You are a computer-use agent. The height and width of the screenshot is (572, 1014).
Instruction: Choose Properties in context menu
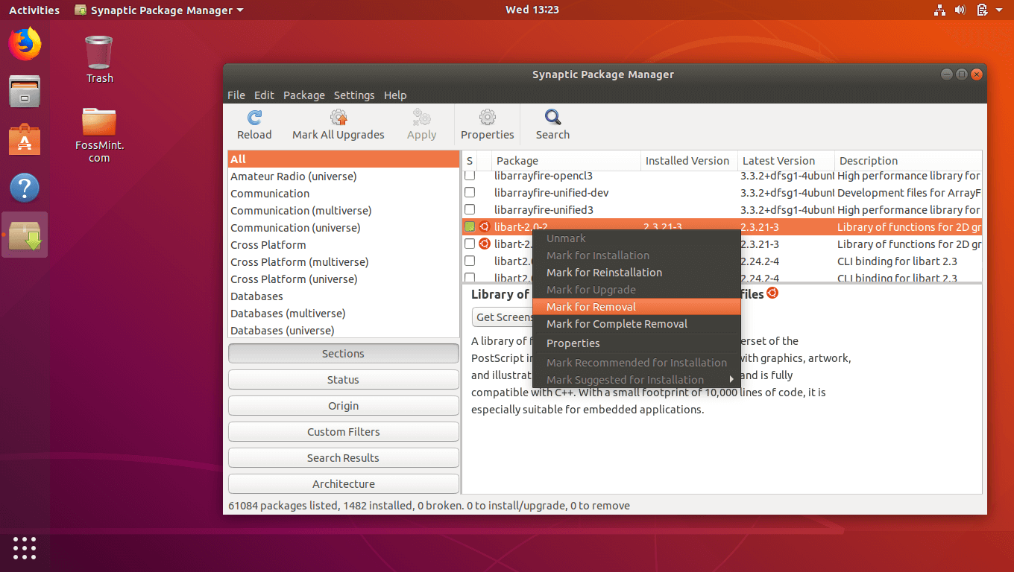pyautogui.click(x=636, y=343)
